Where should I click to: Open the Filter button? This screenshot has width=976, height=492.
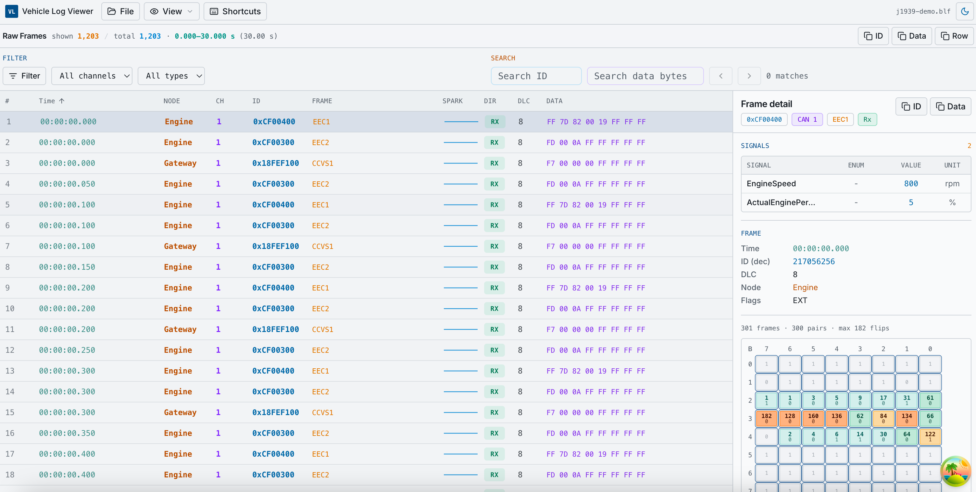click(24, 76)
